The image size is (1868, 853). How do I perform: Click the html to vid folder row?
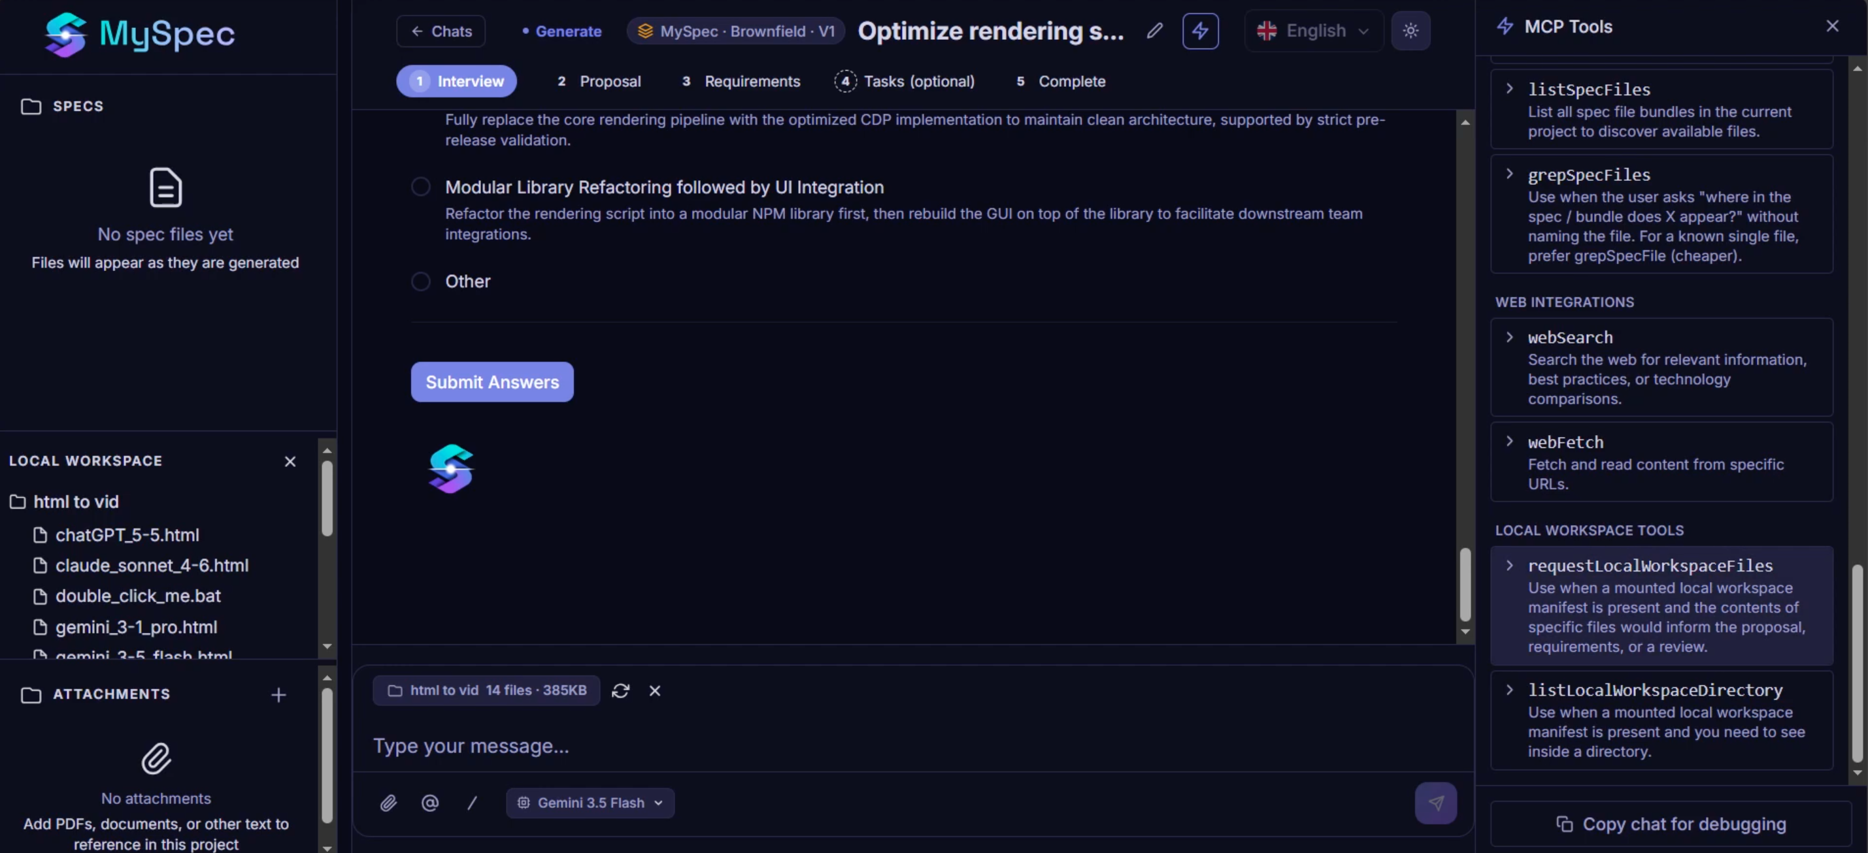[x=75, y=502]
